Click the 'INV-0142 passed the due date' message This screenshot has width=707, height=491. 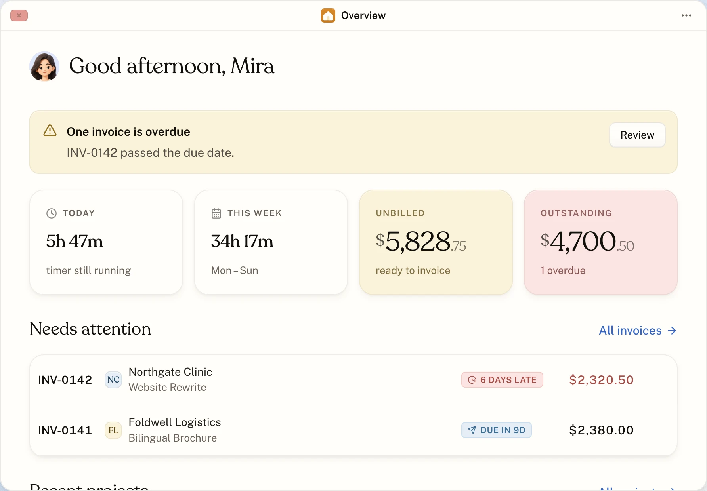coord(151,153)
